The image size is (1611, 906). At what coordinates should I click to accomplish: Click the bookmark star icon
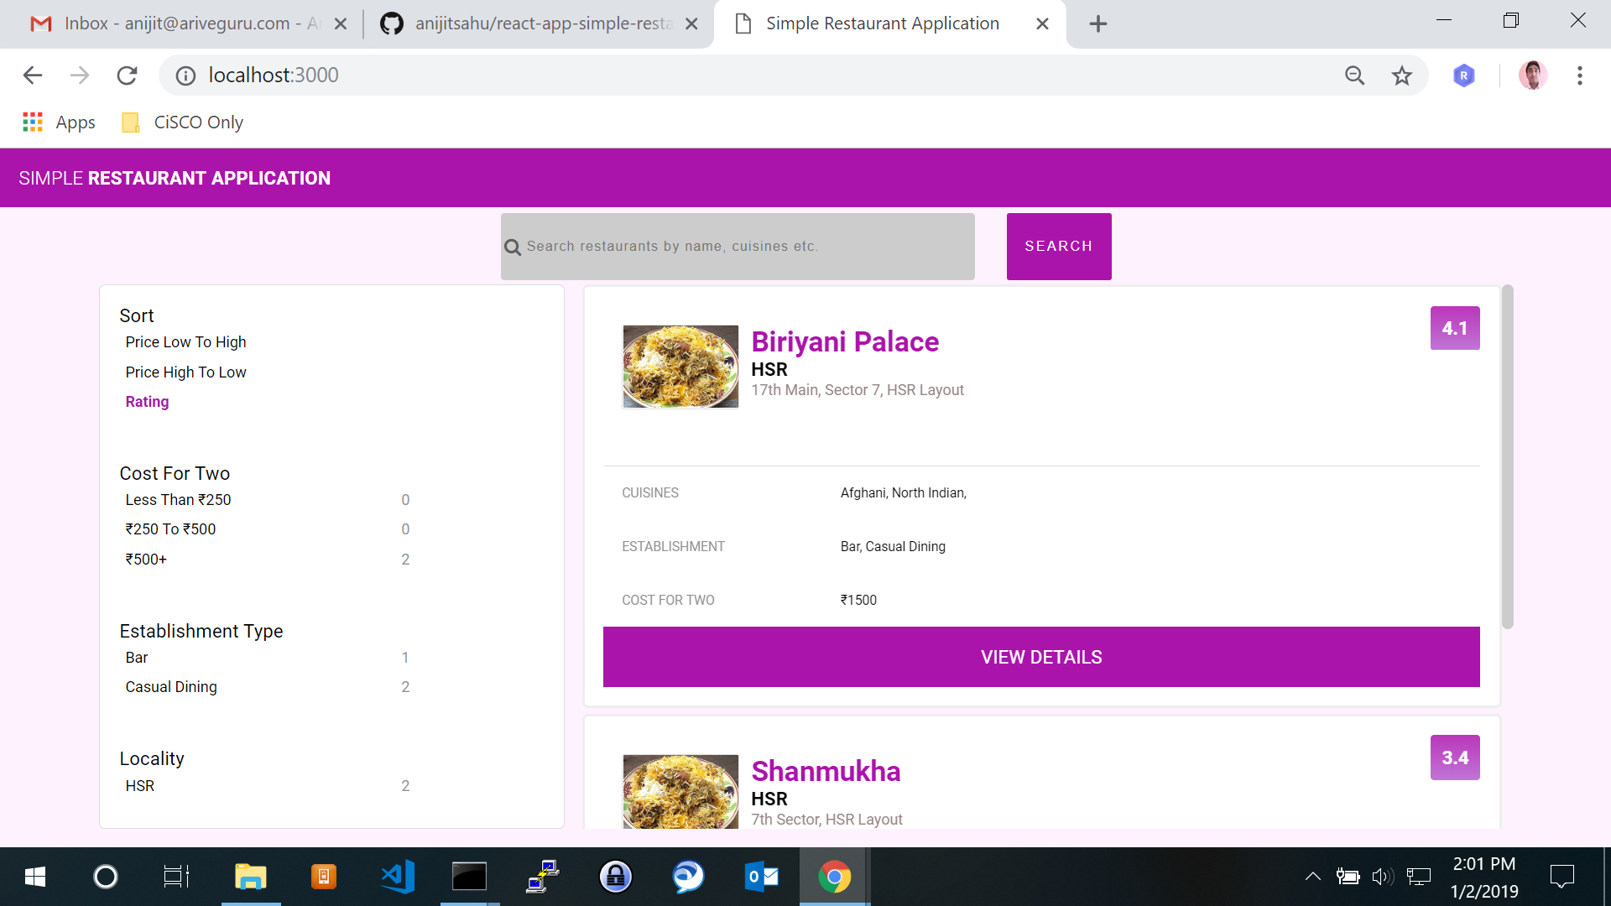tap(1401, 75)
